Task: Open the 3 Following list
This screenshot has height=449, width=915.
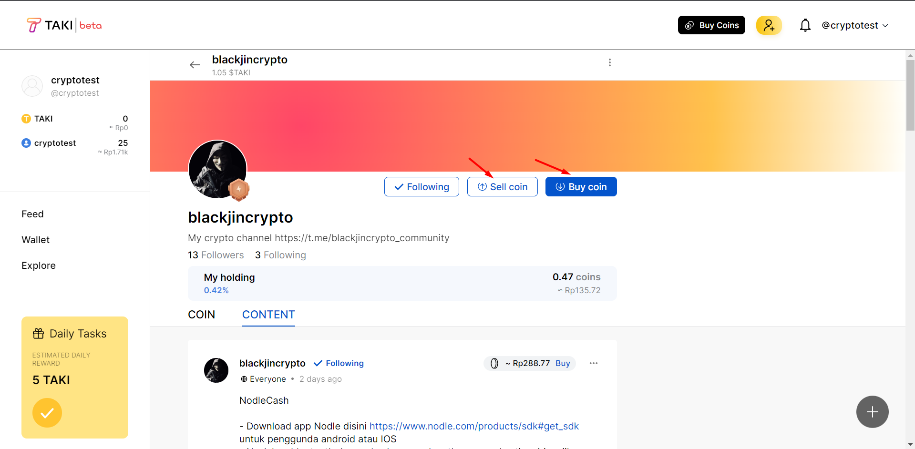Action: coord(280,255)
